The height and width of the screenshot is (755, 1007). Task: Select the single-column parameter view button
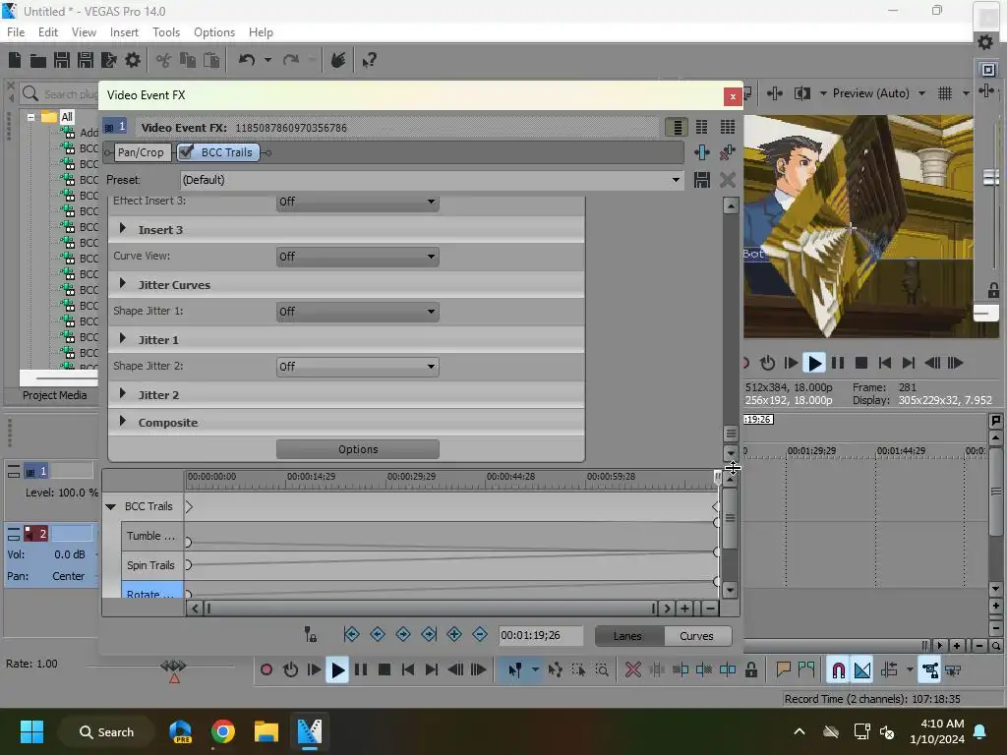click(677, 127)
